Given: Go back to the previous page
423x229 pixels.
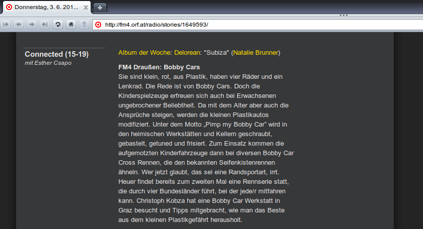Looking at the screenshot, I should (19, 24).
